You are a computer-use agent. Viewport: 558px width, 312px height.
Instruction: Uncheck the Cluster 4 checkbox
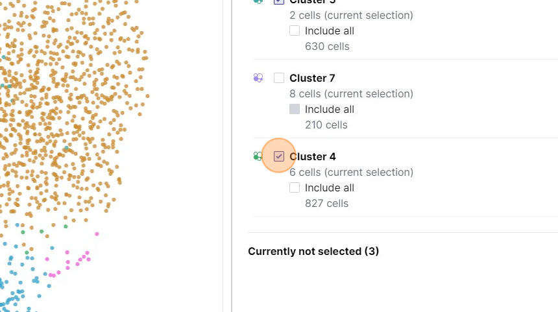[279, 156]
